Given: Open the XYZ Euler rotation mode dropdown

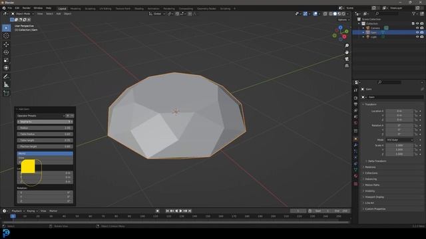Looking at the screenshot, I should (399, 140).
